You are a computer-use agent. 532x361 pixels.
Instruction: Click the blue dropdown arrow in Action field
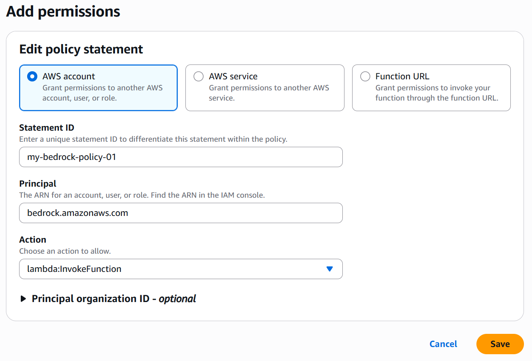329,269
